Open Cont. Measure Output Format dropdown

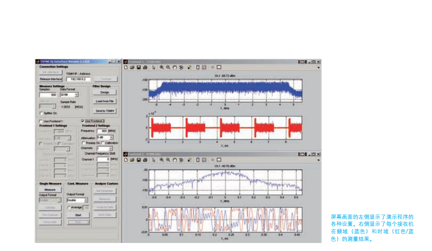coord(86,200)
